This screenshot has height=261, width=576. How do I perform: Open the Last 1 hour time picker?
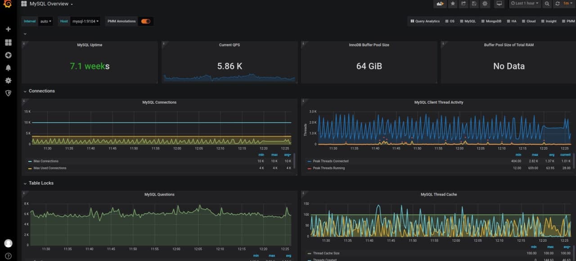525,4
